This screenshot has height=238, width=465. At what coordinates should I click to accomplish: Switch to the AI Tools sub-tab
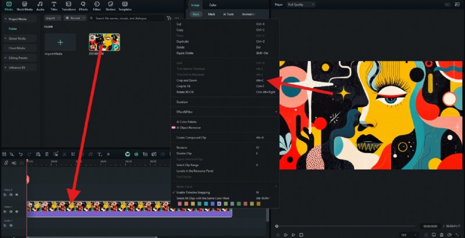click(x=228, y=14)
